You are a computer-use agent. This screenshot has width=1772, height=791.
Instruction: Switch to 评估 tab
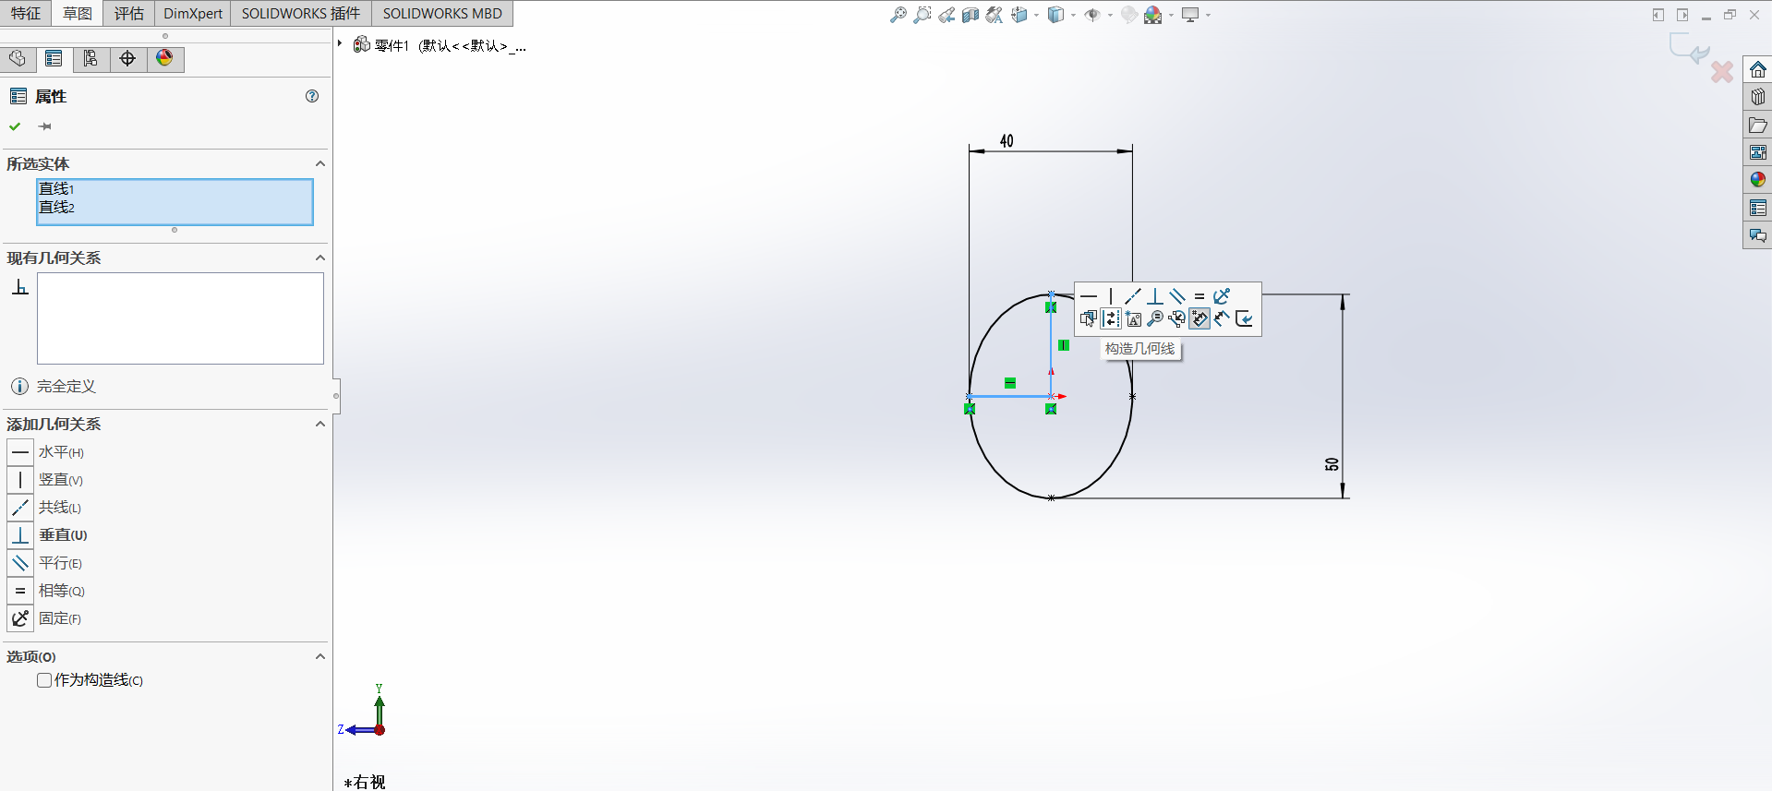click(x=129, y=13)
